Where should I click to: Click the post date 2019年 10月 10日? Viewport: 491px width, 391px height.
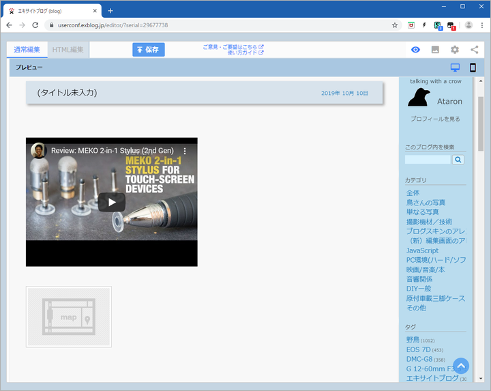344,93
